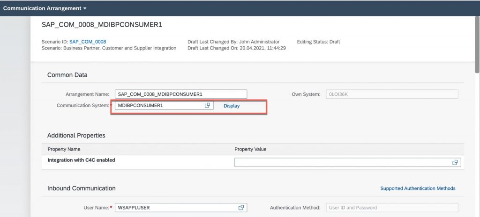Screen dimensions: 480x217
Task: Click the Additional Properties section heading
Action: (x=76, y=136)
